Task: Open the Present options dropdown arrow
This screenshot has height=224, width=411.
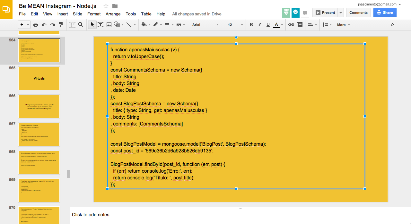Action: pyautogui.click(x=341, y=13)
